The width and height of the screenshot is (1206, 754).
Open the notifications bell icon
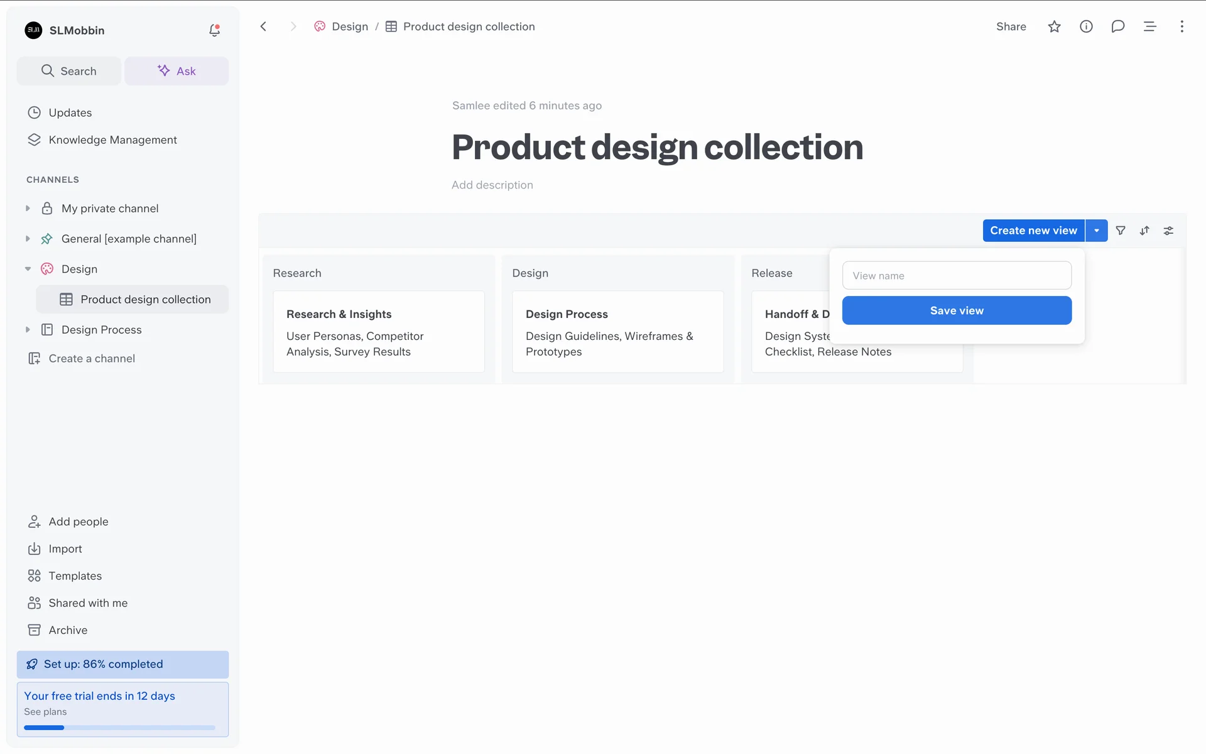point(214,30)
